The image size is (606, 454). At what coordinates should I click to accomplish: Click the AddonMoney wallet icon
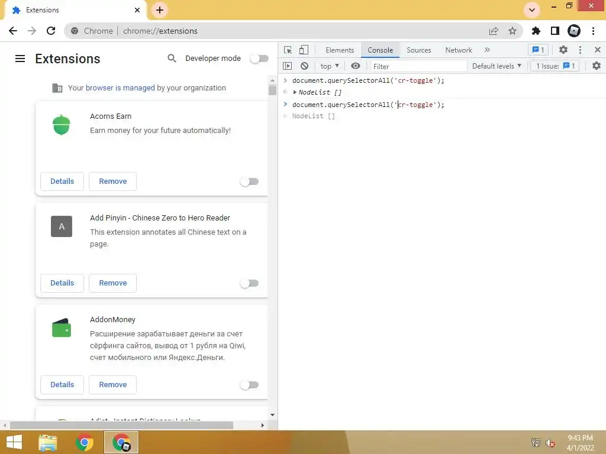(62, 327)
